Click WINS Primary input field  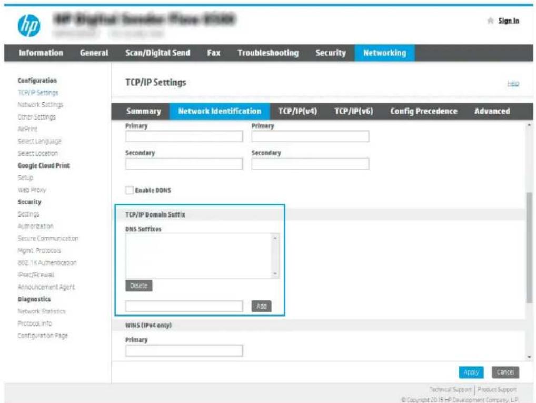[184, 351]
